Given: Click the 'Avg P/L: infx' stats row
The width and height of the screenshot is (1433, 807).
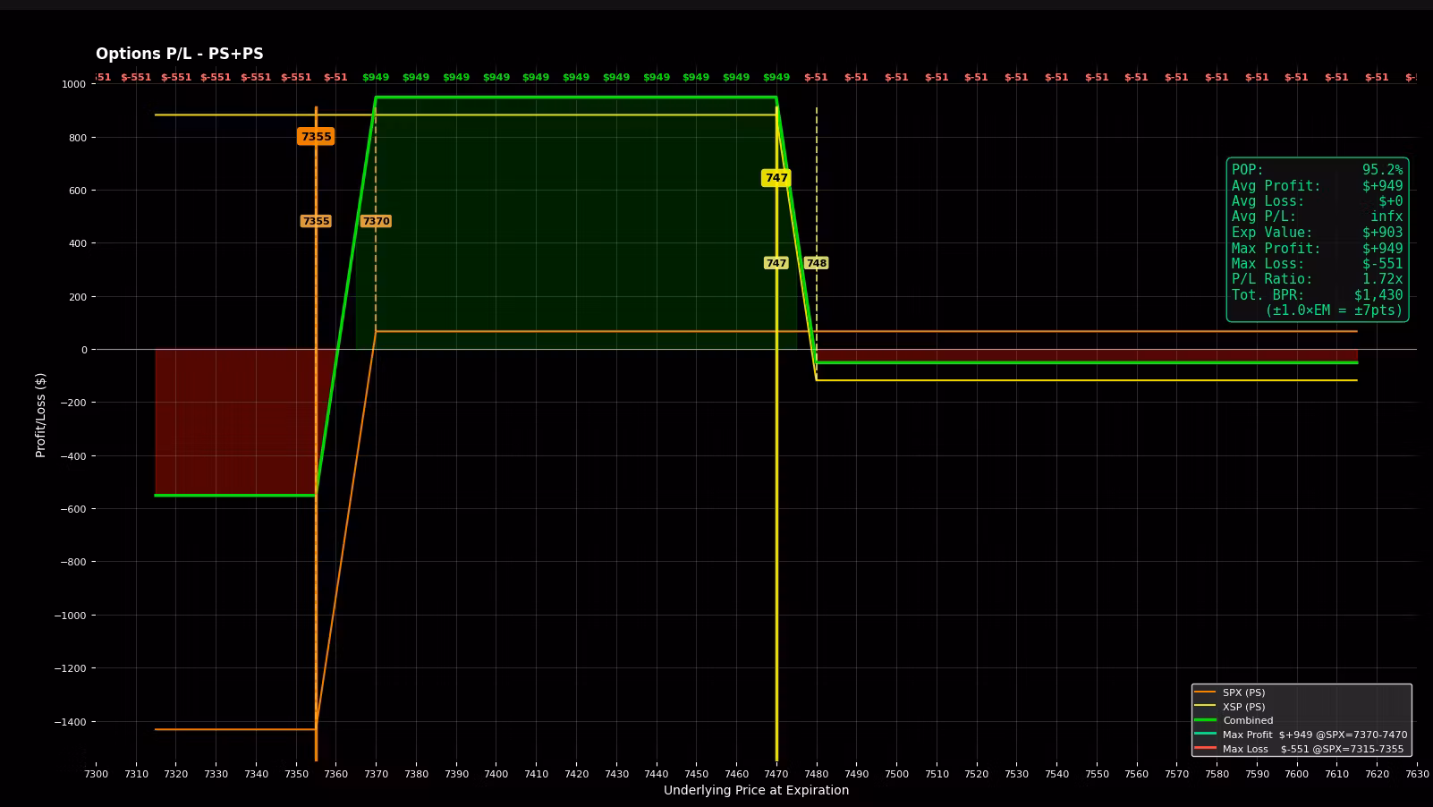Looking at the screenshot, I should (1317, 217).
